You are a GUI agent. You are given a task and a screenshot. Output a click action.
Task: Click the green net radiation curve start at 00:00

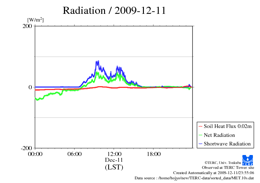tap(36, 98)
